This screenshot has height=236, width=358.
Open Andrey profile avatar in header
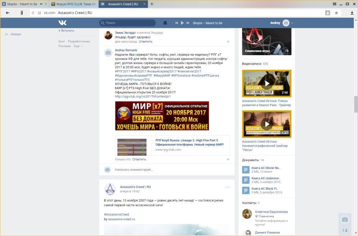(x=286, y=23)
